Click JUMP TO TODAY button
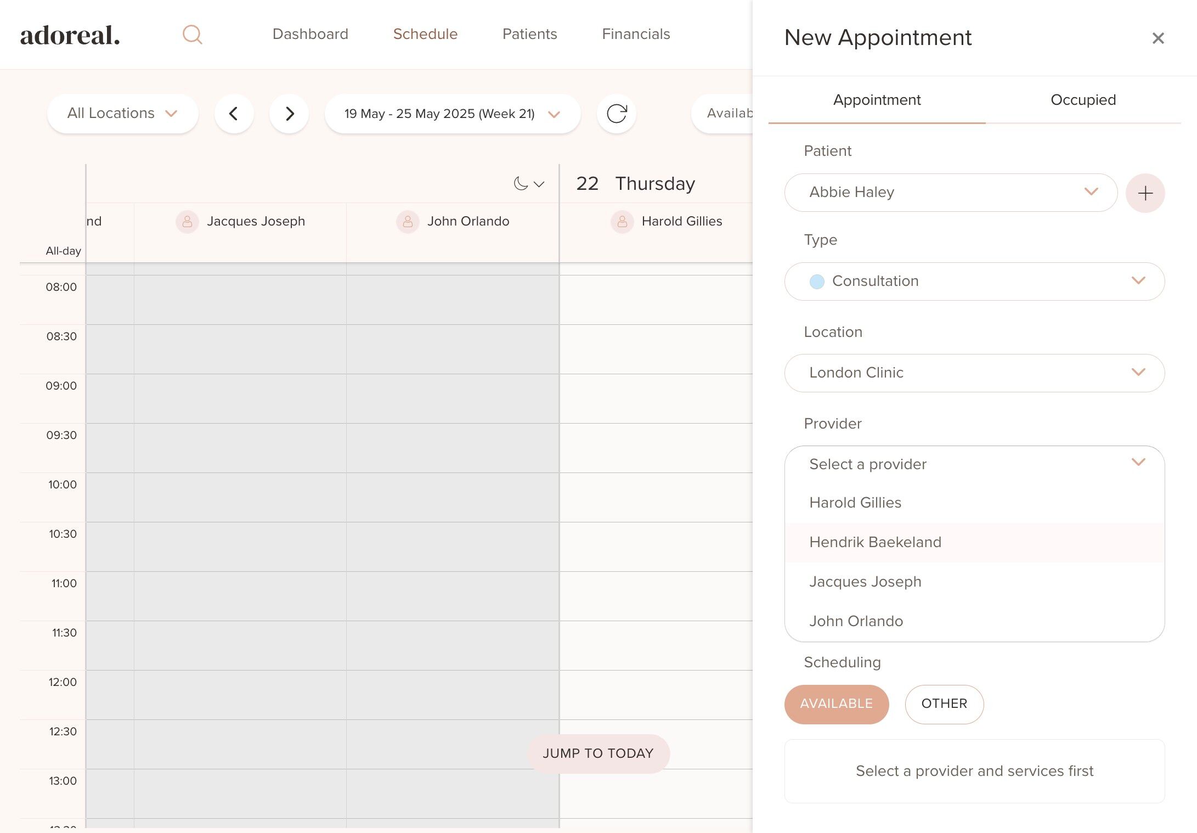1197x833 pixels. 598,753
